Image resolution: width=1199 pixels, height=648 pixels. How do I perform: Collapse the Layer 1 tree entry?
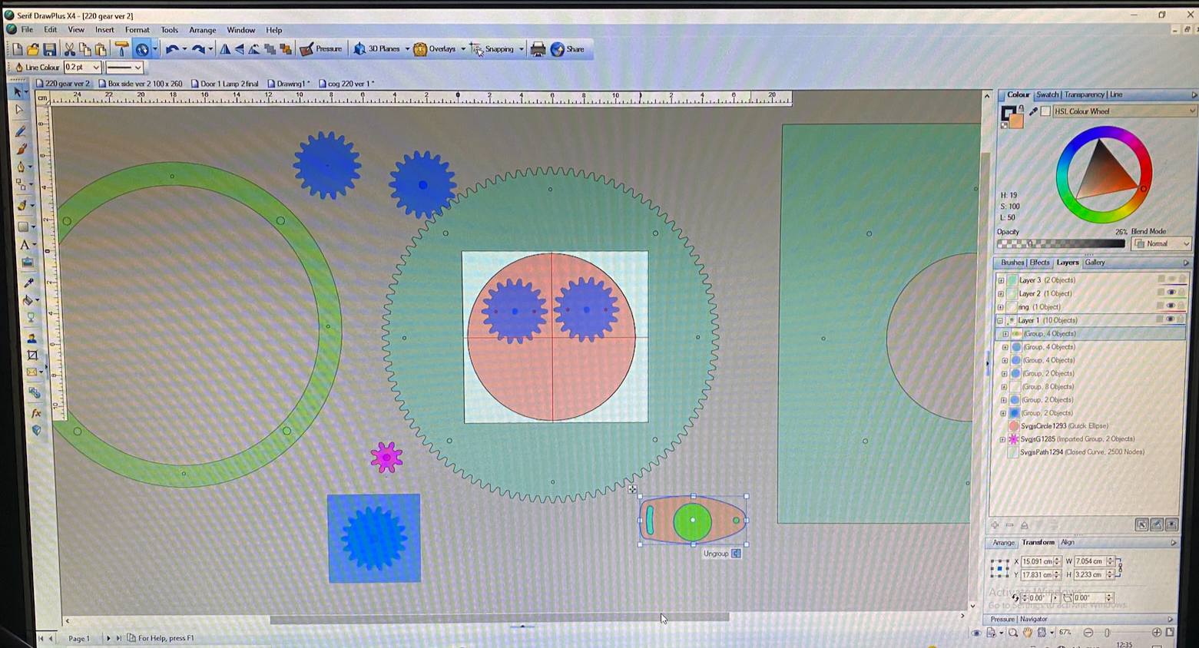pos(1000,319)
